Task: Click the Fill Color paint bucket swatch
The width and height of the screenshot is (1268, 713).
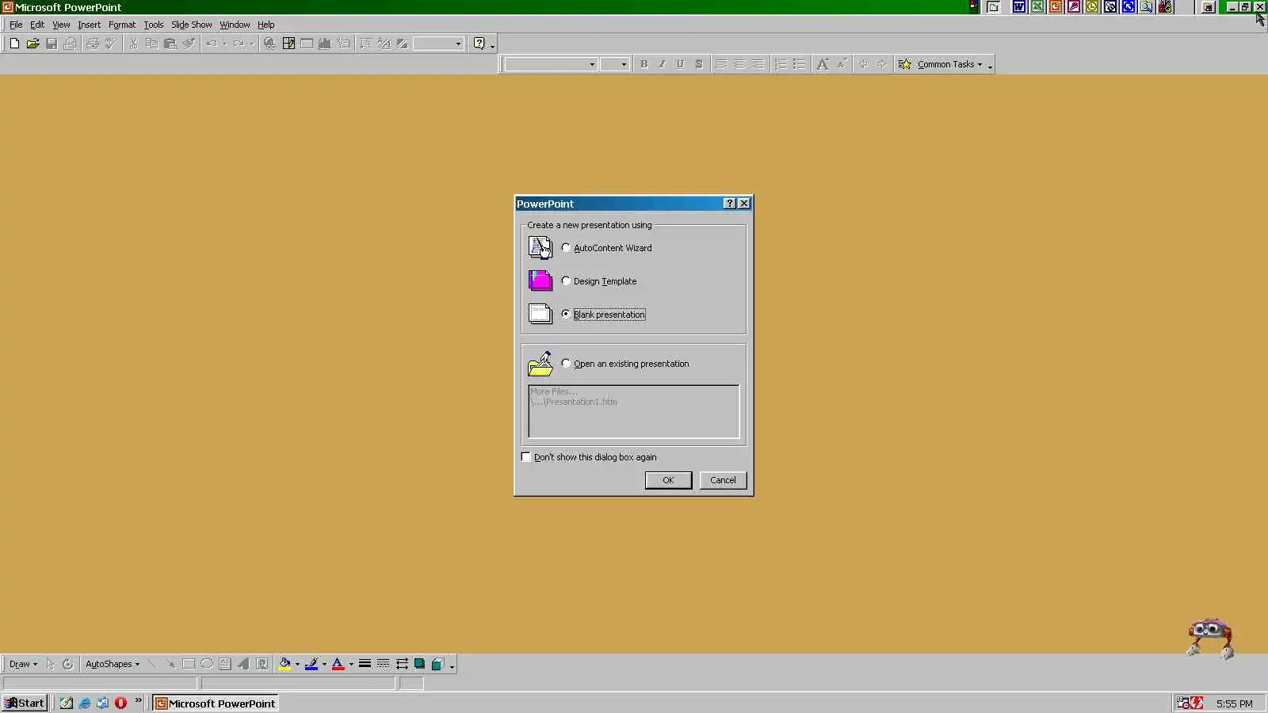Action: 285,664
